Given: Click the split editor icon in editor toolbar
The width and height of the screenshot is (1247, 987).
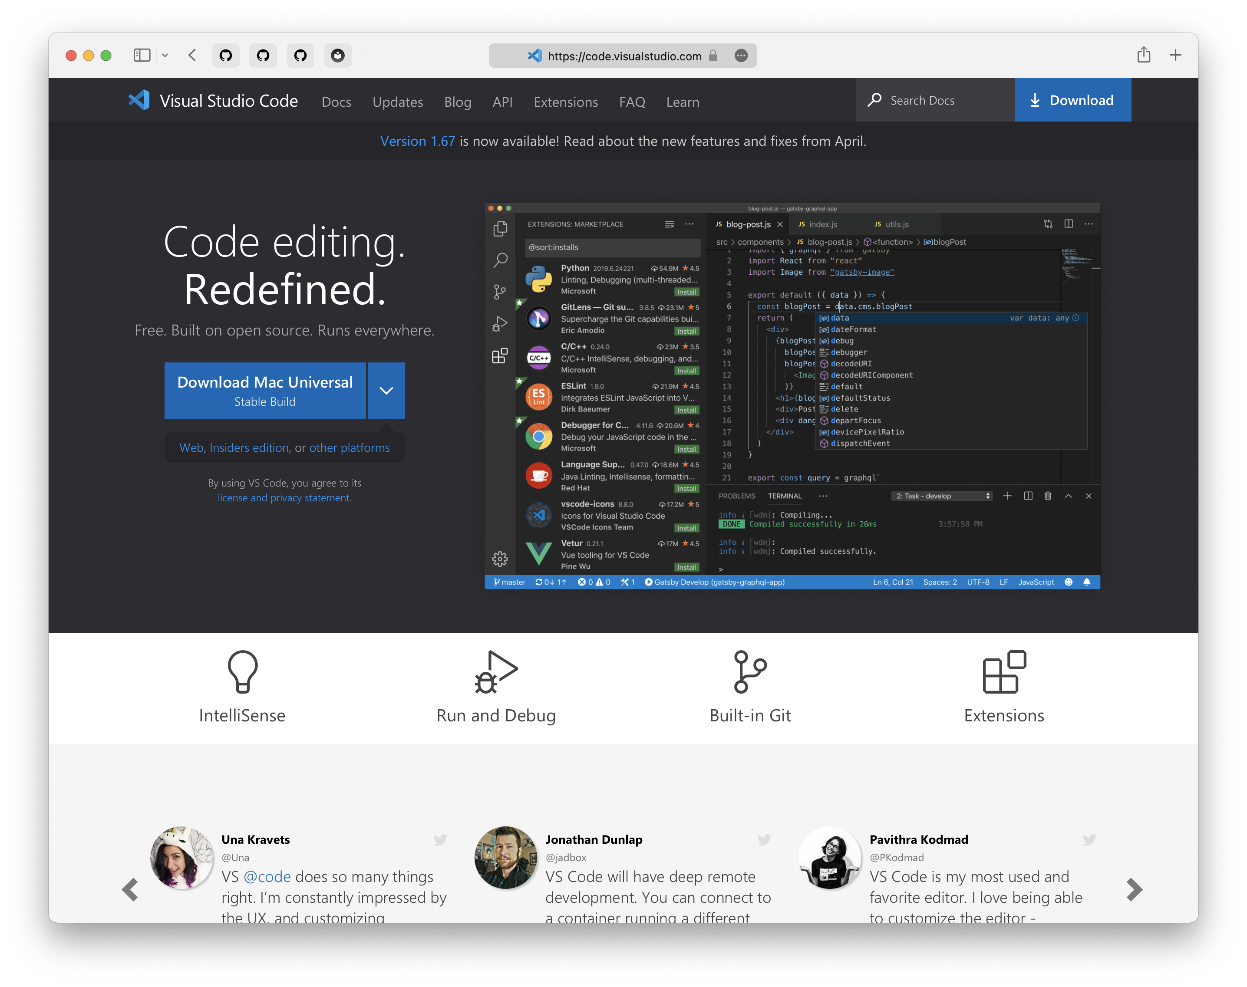Looking at the screenshot, I should point(1069,224).
